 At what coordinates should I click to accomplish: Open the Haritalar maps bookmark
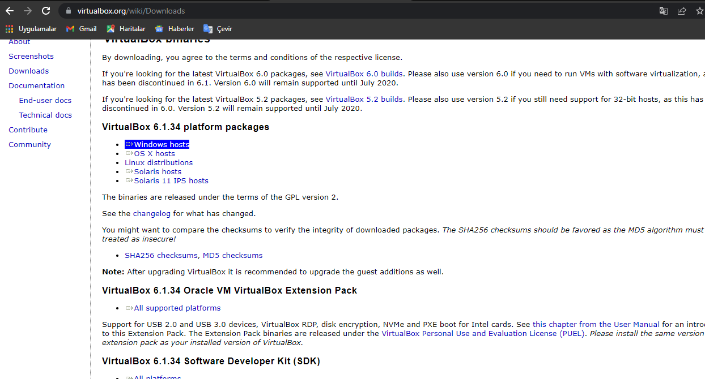[x=126, y=29]
